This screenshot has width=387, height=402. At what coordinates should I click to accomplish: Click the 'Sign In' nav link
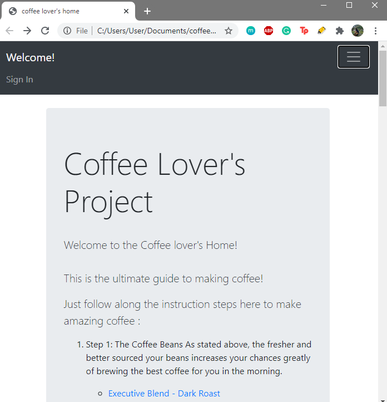pyautogui.click(x=19, y=80)
